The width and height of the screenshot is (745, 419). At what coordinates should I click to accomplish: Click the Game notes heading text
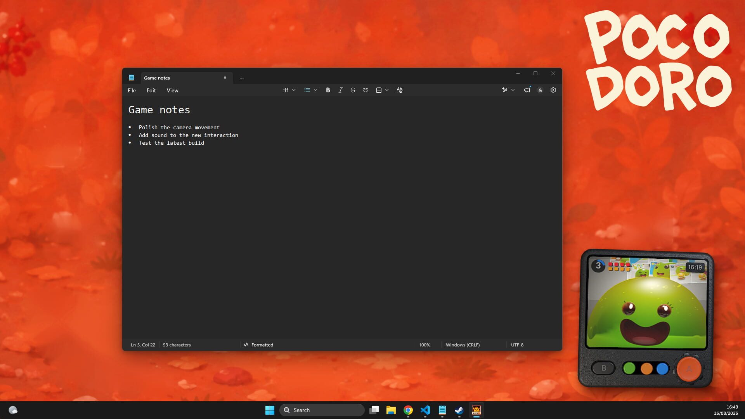(159, 110)
